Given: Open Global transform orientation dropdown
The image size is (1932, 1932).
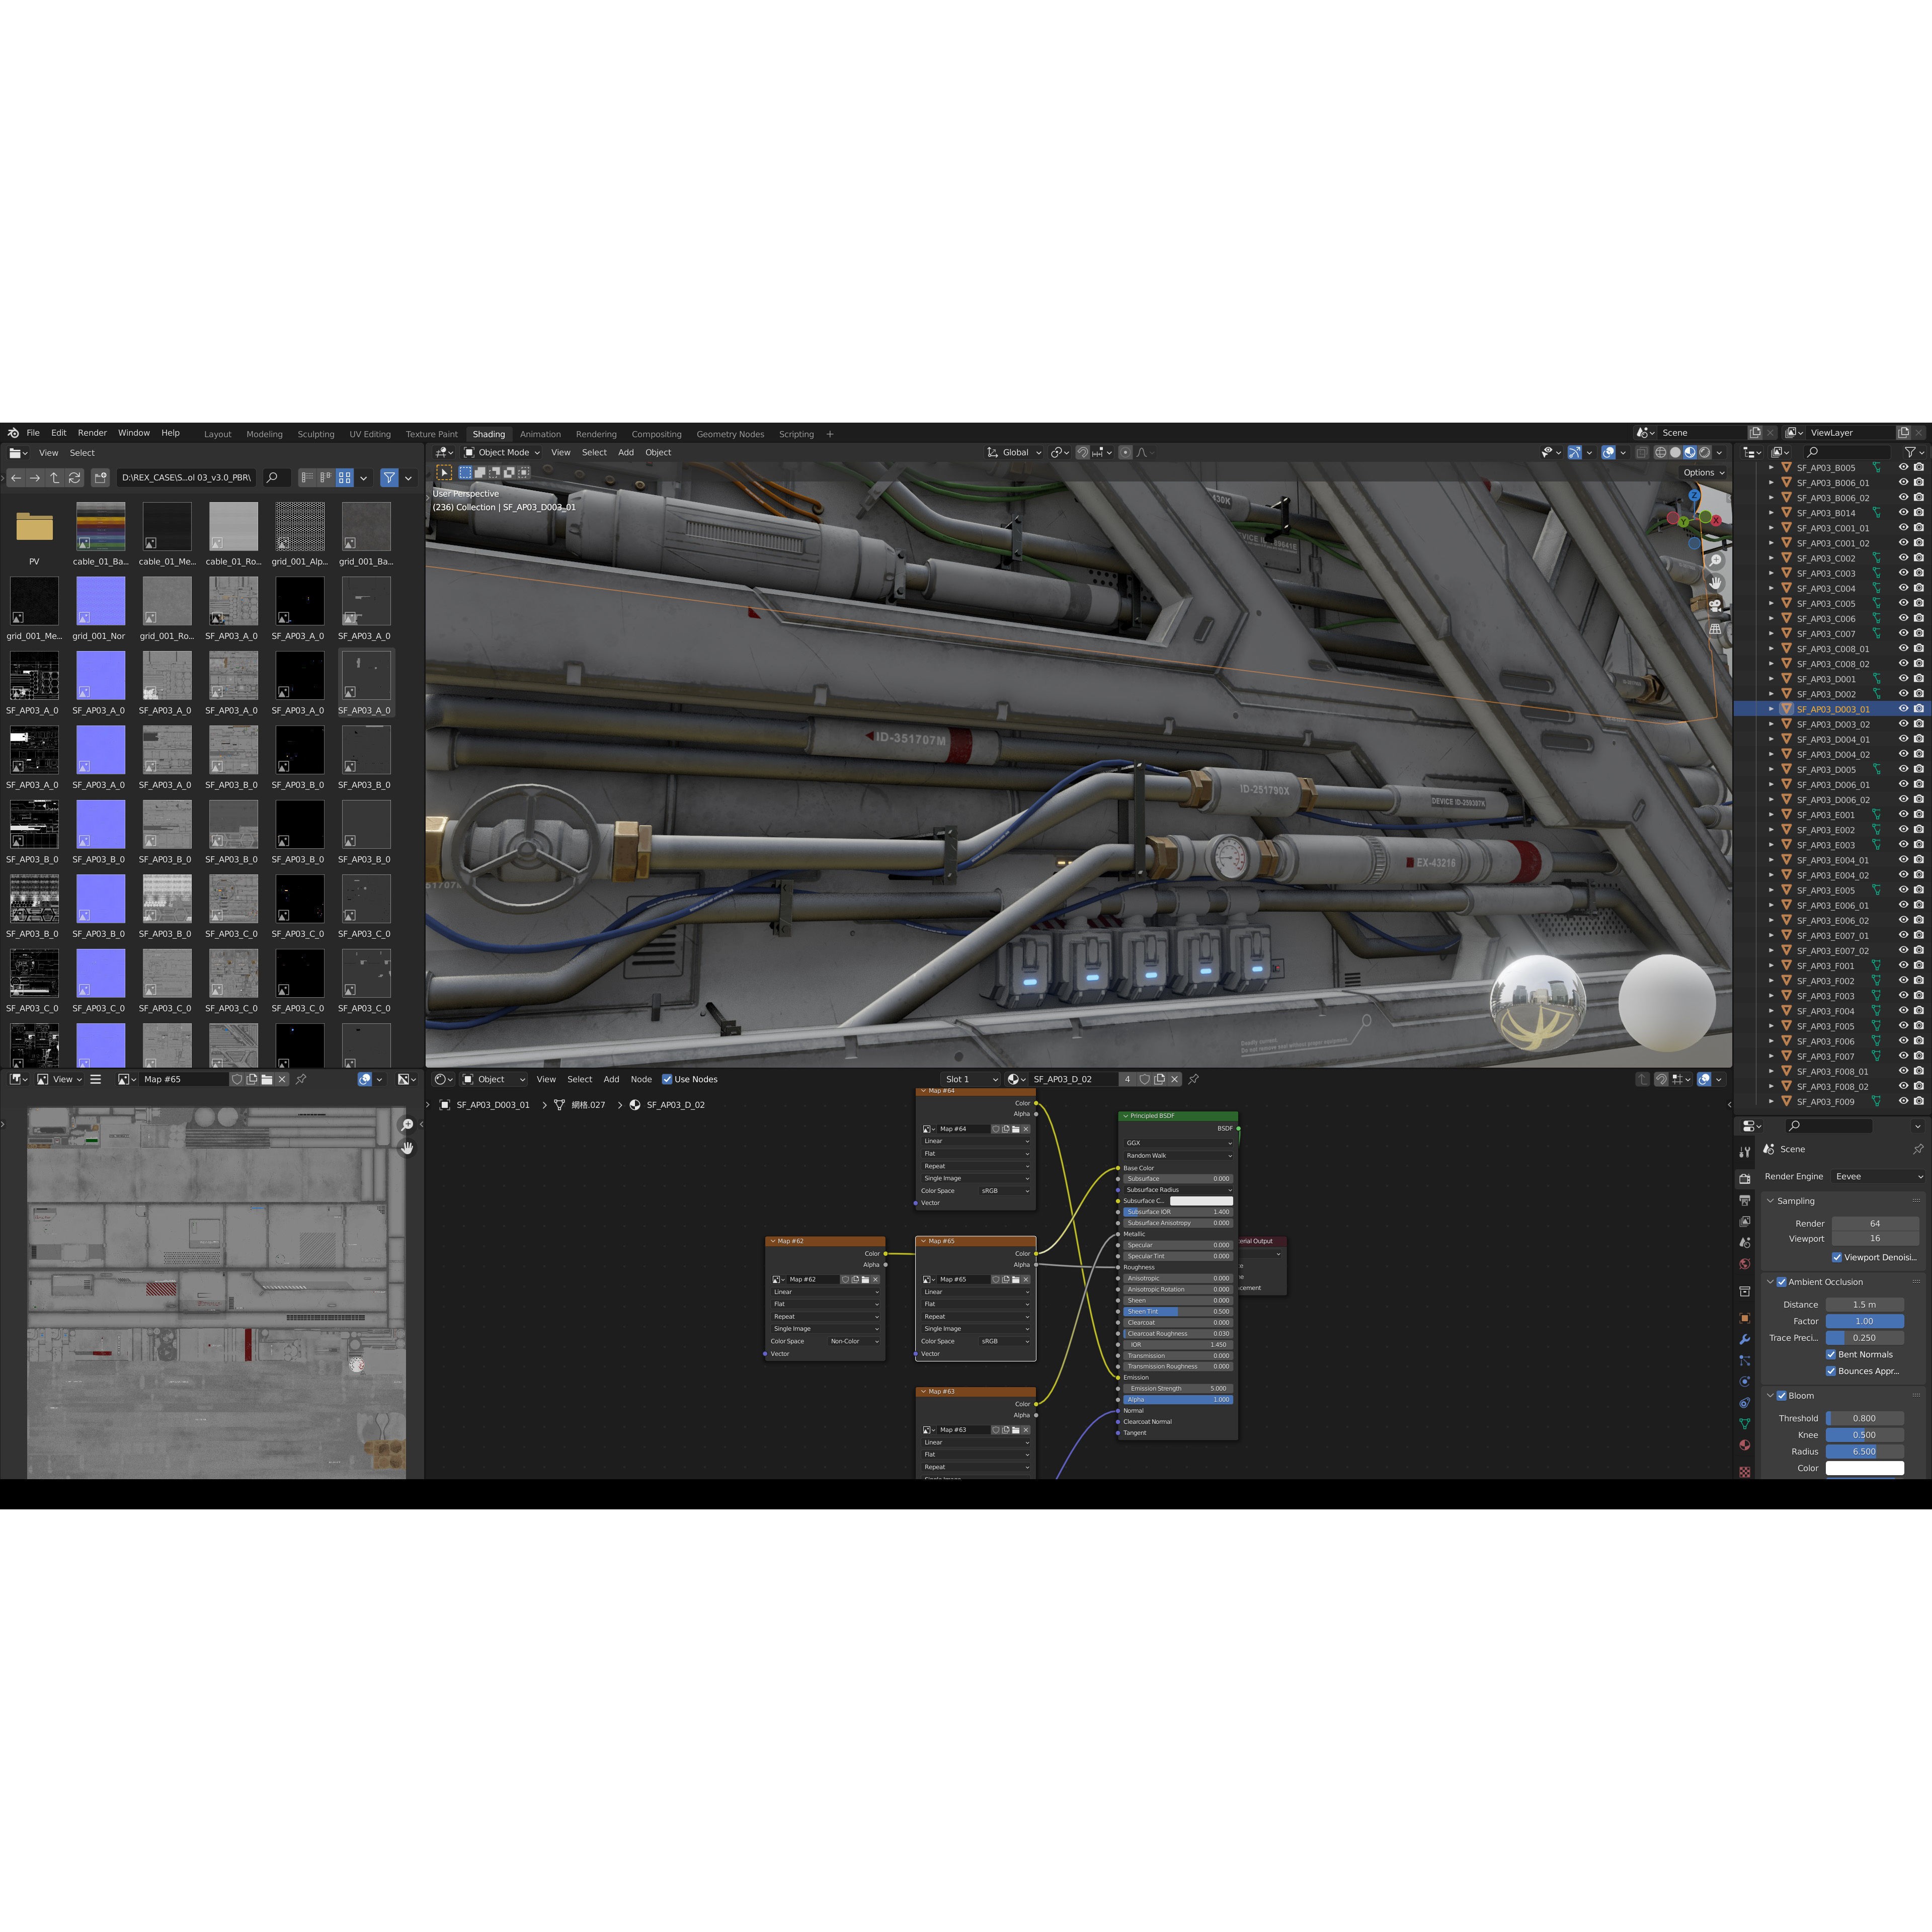Looking at the screenshot, I should click(1015, 452).
